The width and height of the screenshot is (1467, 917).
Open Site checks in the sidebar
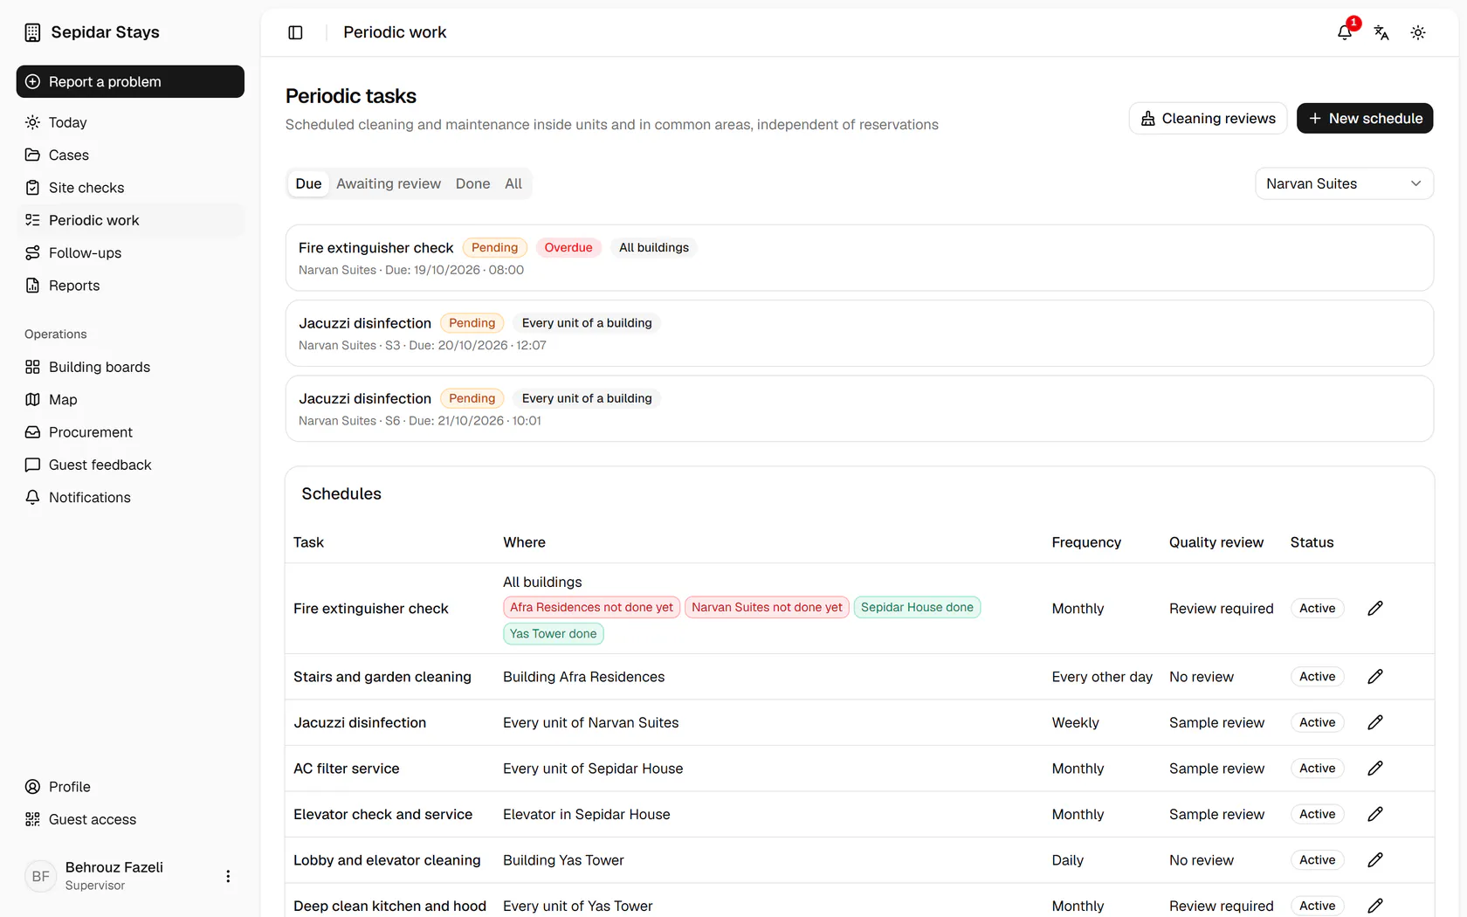tap(130, 188)
